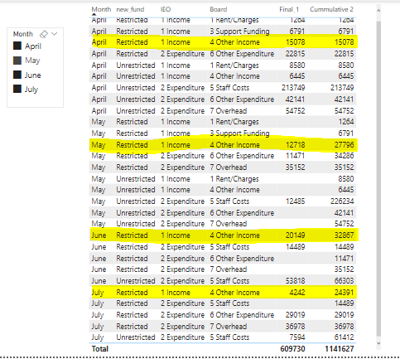Select Final_1 value 22815 for April Restricted Expenditure
Image resolution: width=400 pixels, height=359 pixels.
[295, 54]
